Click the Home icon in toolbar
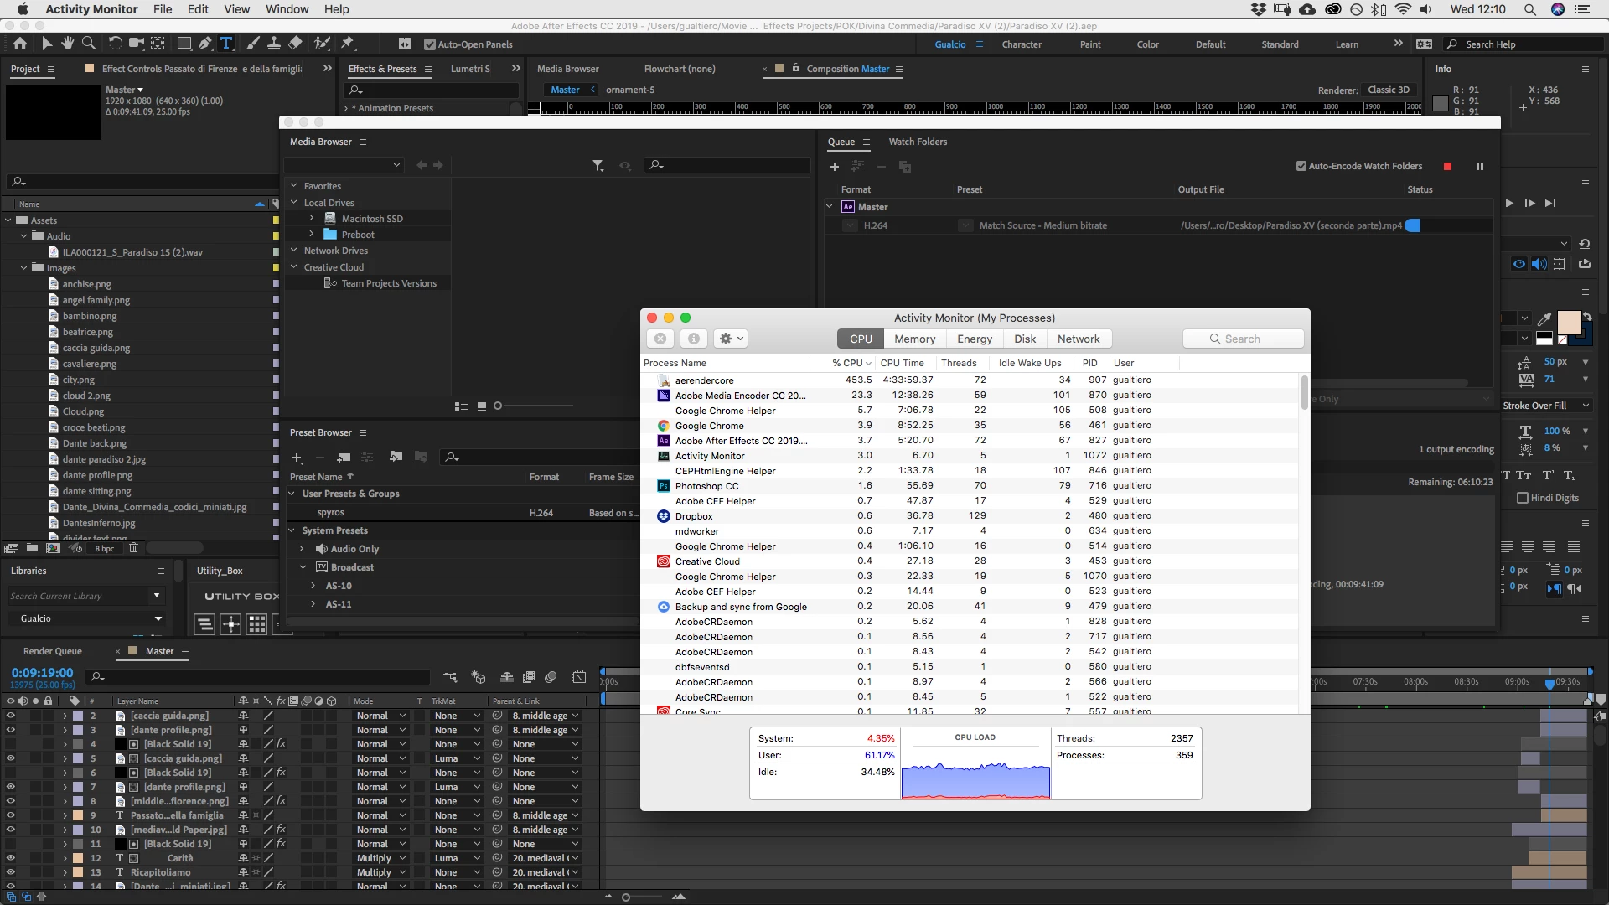Image resolution: width=1609 pixels, height=905 pixels. pyautogui.click(x=20, y=44)
